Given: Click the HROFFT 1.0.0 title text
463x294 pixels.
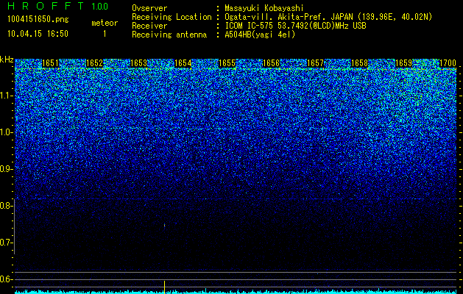Looking at the screenshot, I should pyautogui.click(x=58, y=6).
